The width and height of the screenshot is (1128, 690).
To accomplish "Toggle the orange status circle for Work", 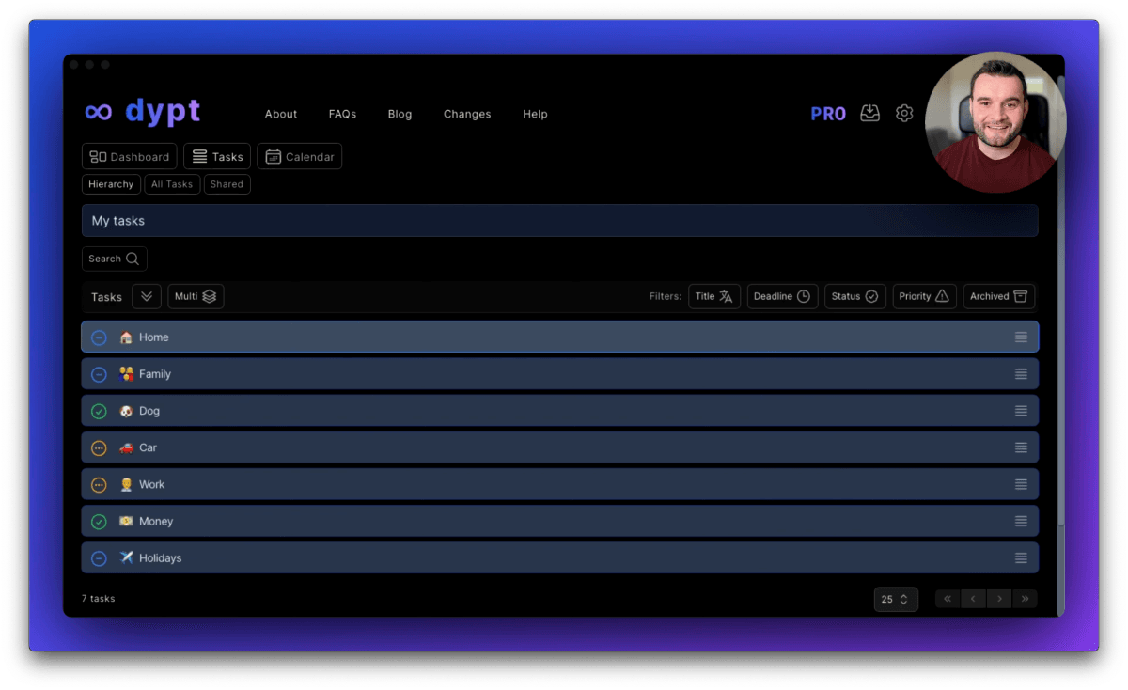I will point(99,484).
